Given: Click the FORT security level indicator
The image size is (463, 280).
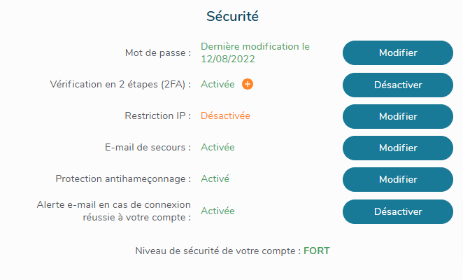Looking at the screenshot, I should click(316, 250).
